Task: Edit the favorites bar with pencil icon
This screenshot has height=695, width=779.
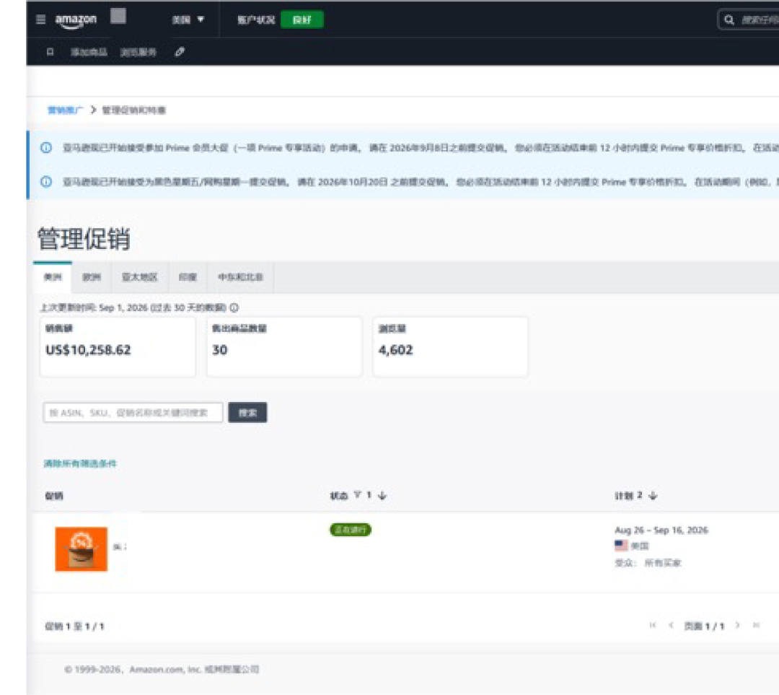Action: [180, 52]
